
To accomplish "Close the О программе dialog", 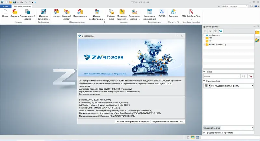I will coord(182,36).
